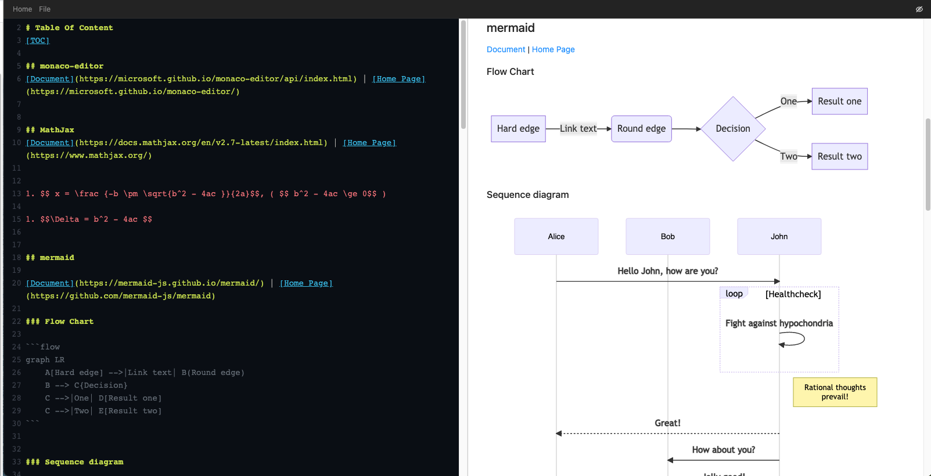Click the 'B --> C{Decision}' code line

click(87, 385)
